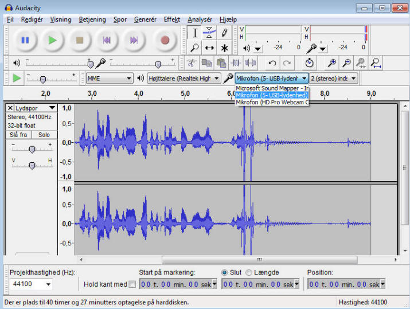Open Position time format dropdown
410x309 pixels.
(382, 284)
